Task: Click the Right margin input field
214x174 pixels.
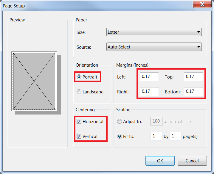Action: click(149, 92)
